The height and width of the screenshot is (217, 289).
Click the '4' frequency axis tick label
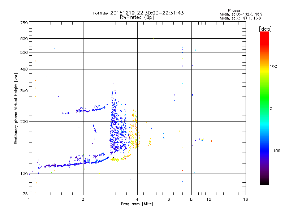coord(137,199)
